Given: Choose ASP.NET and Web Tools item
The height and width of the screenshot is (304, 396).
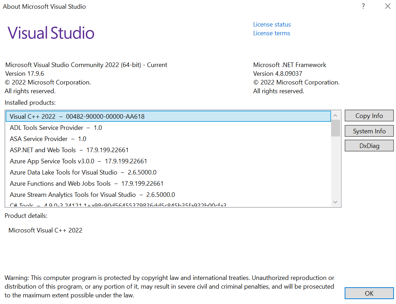Looking at the screenshot, I should pyautogui.click(x=69, y=150).
